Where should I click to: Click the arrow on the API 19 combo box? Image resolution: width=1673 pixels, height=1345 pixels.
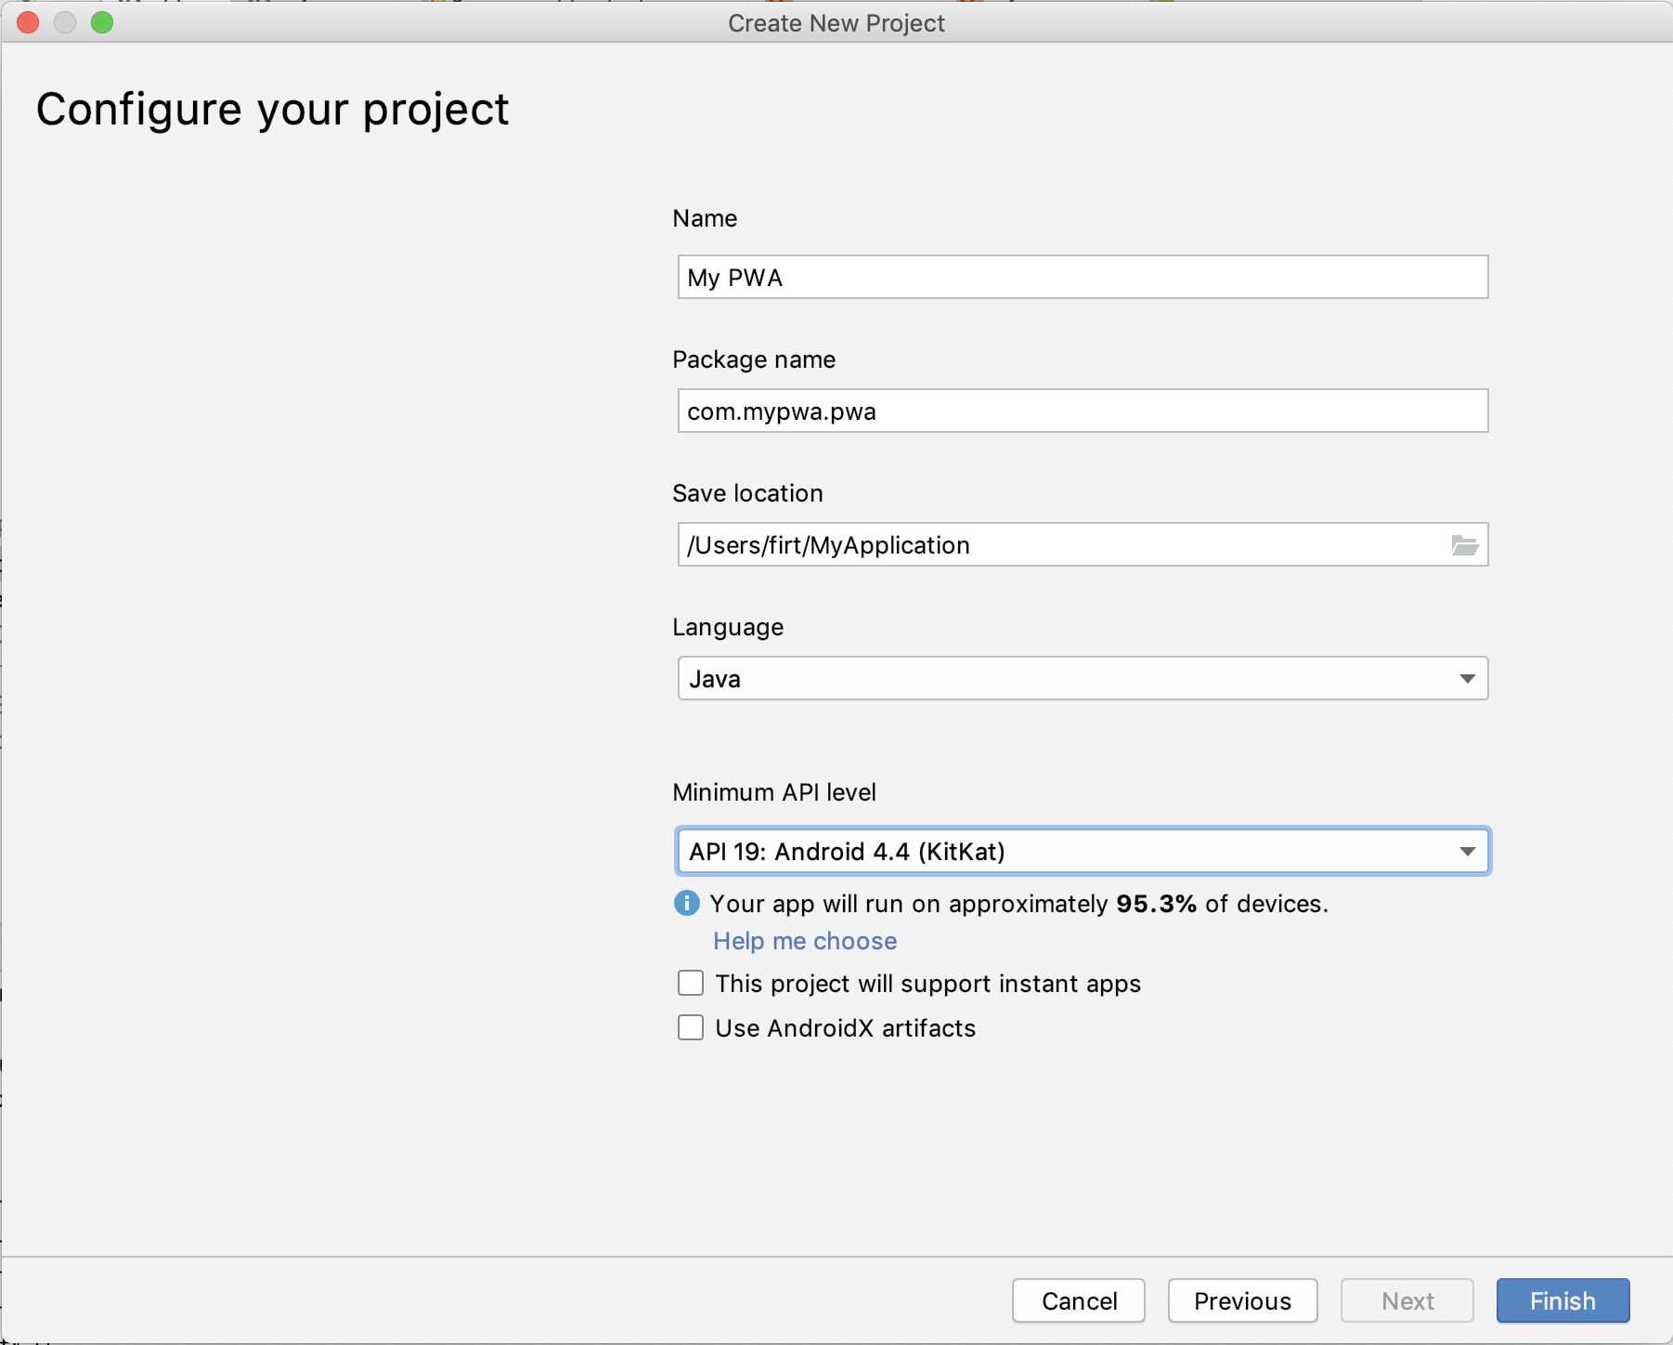point(1467,851)
